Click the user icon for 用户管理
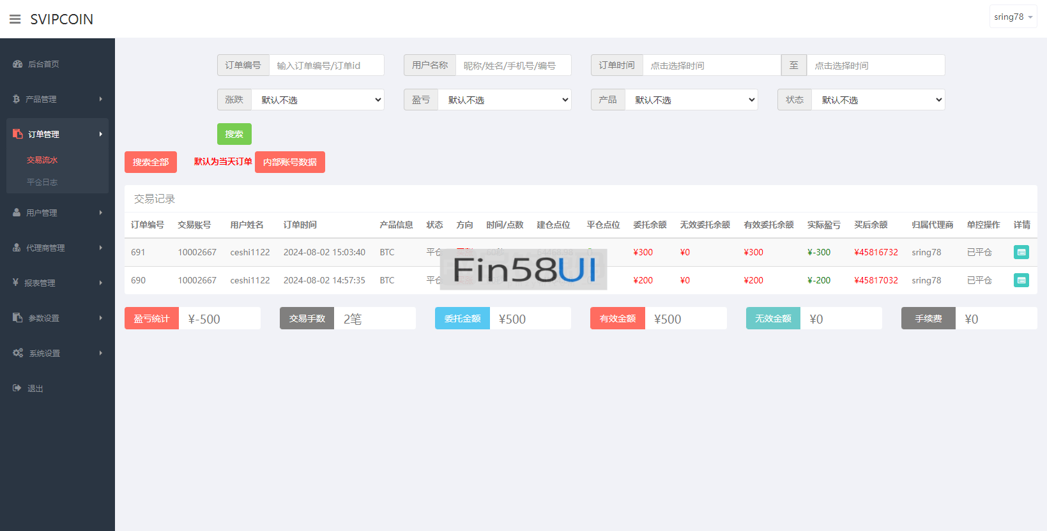This screenshot has width=1047, height=531. tap(17, 213)
